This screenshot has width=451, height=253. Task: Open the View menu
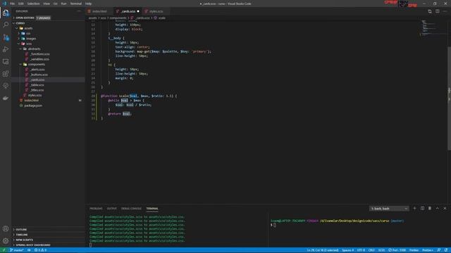pyautogui.click(x=47, y=4)
